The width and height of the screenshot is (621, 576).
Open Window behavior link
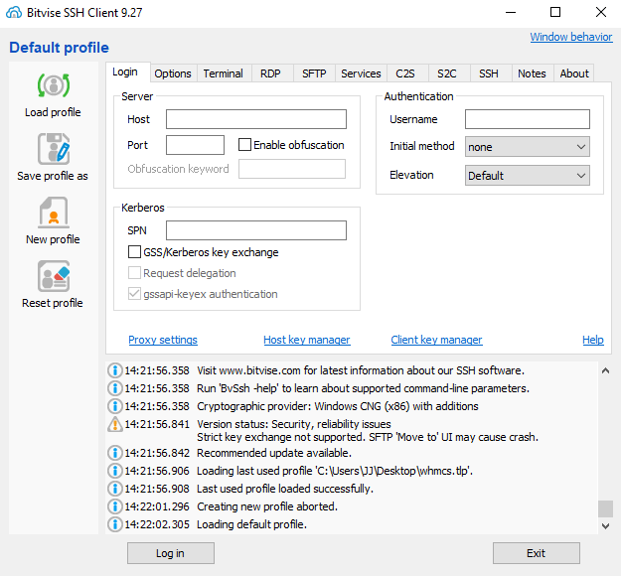point(571,37)
